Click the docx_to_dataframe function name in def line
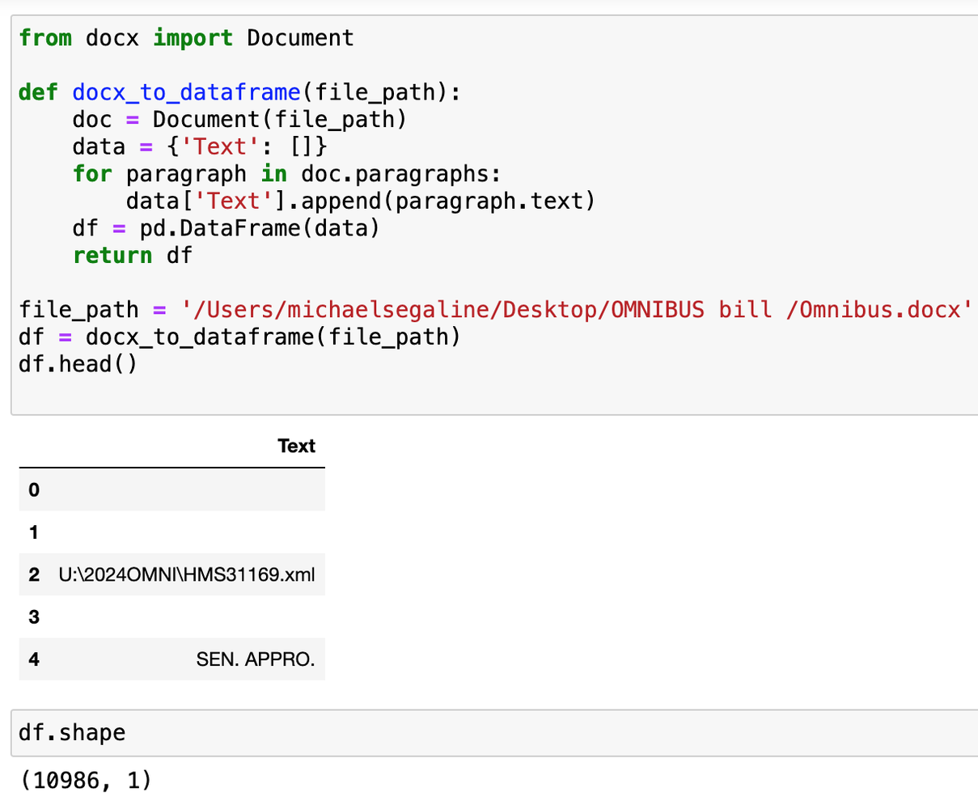The height and width of the screenshot is (809, 978). tap(185, 92)
